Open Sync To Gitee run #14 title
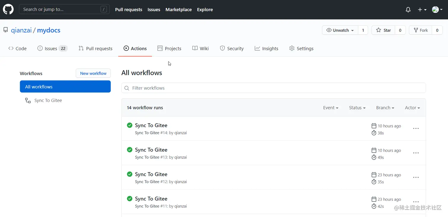 [x=151, y=125]
